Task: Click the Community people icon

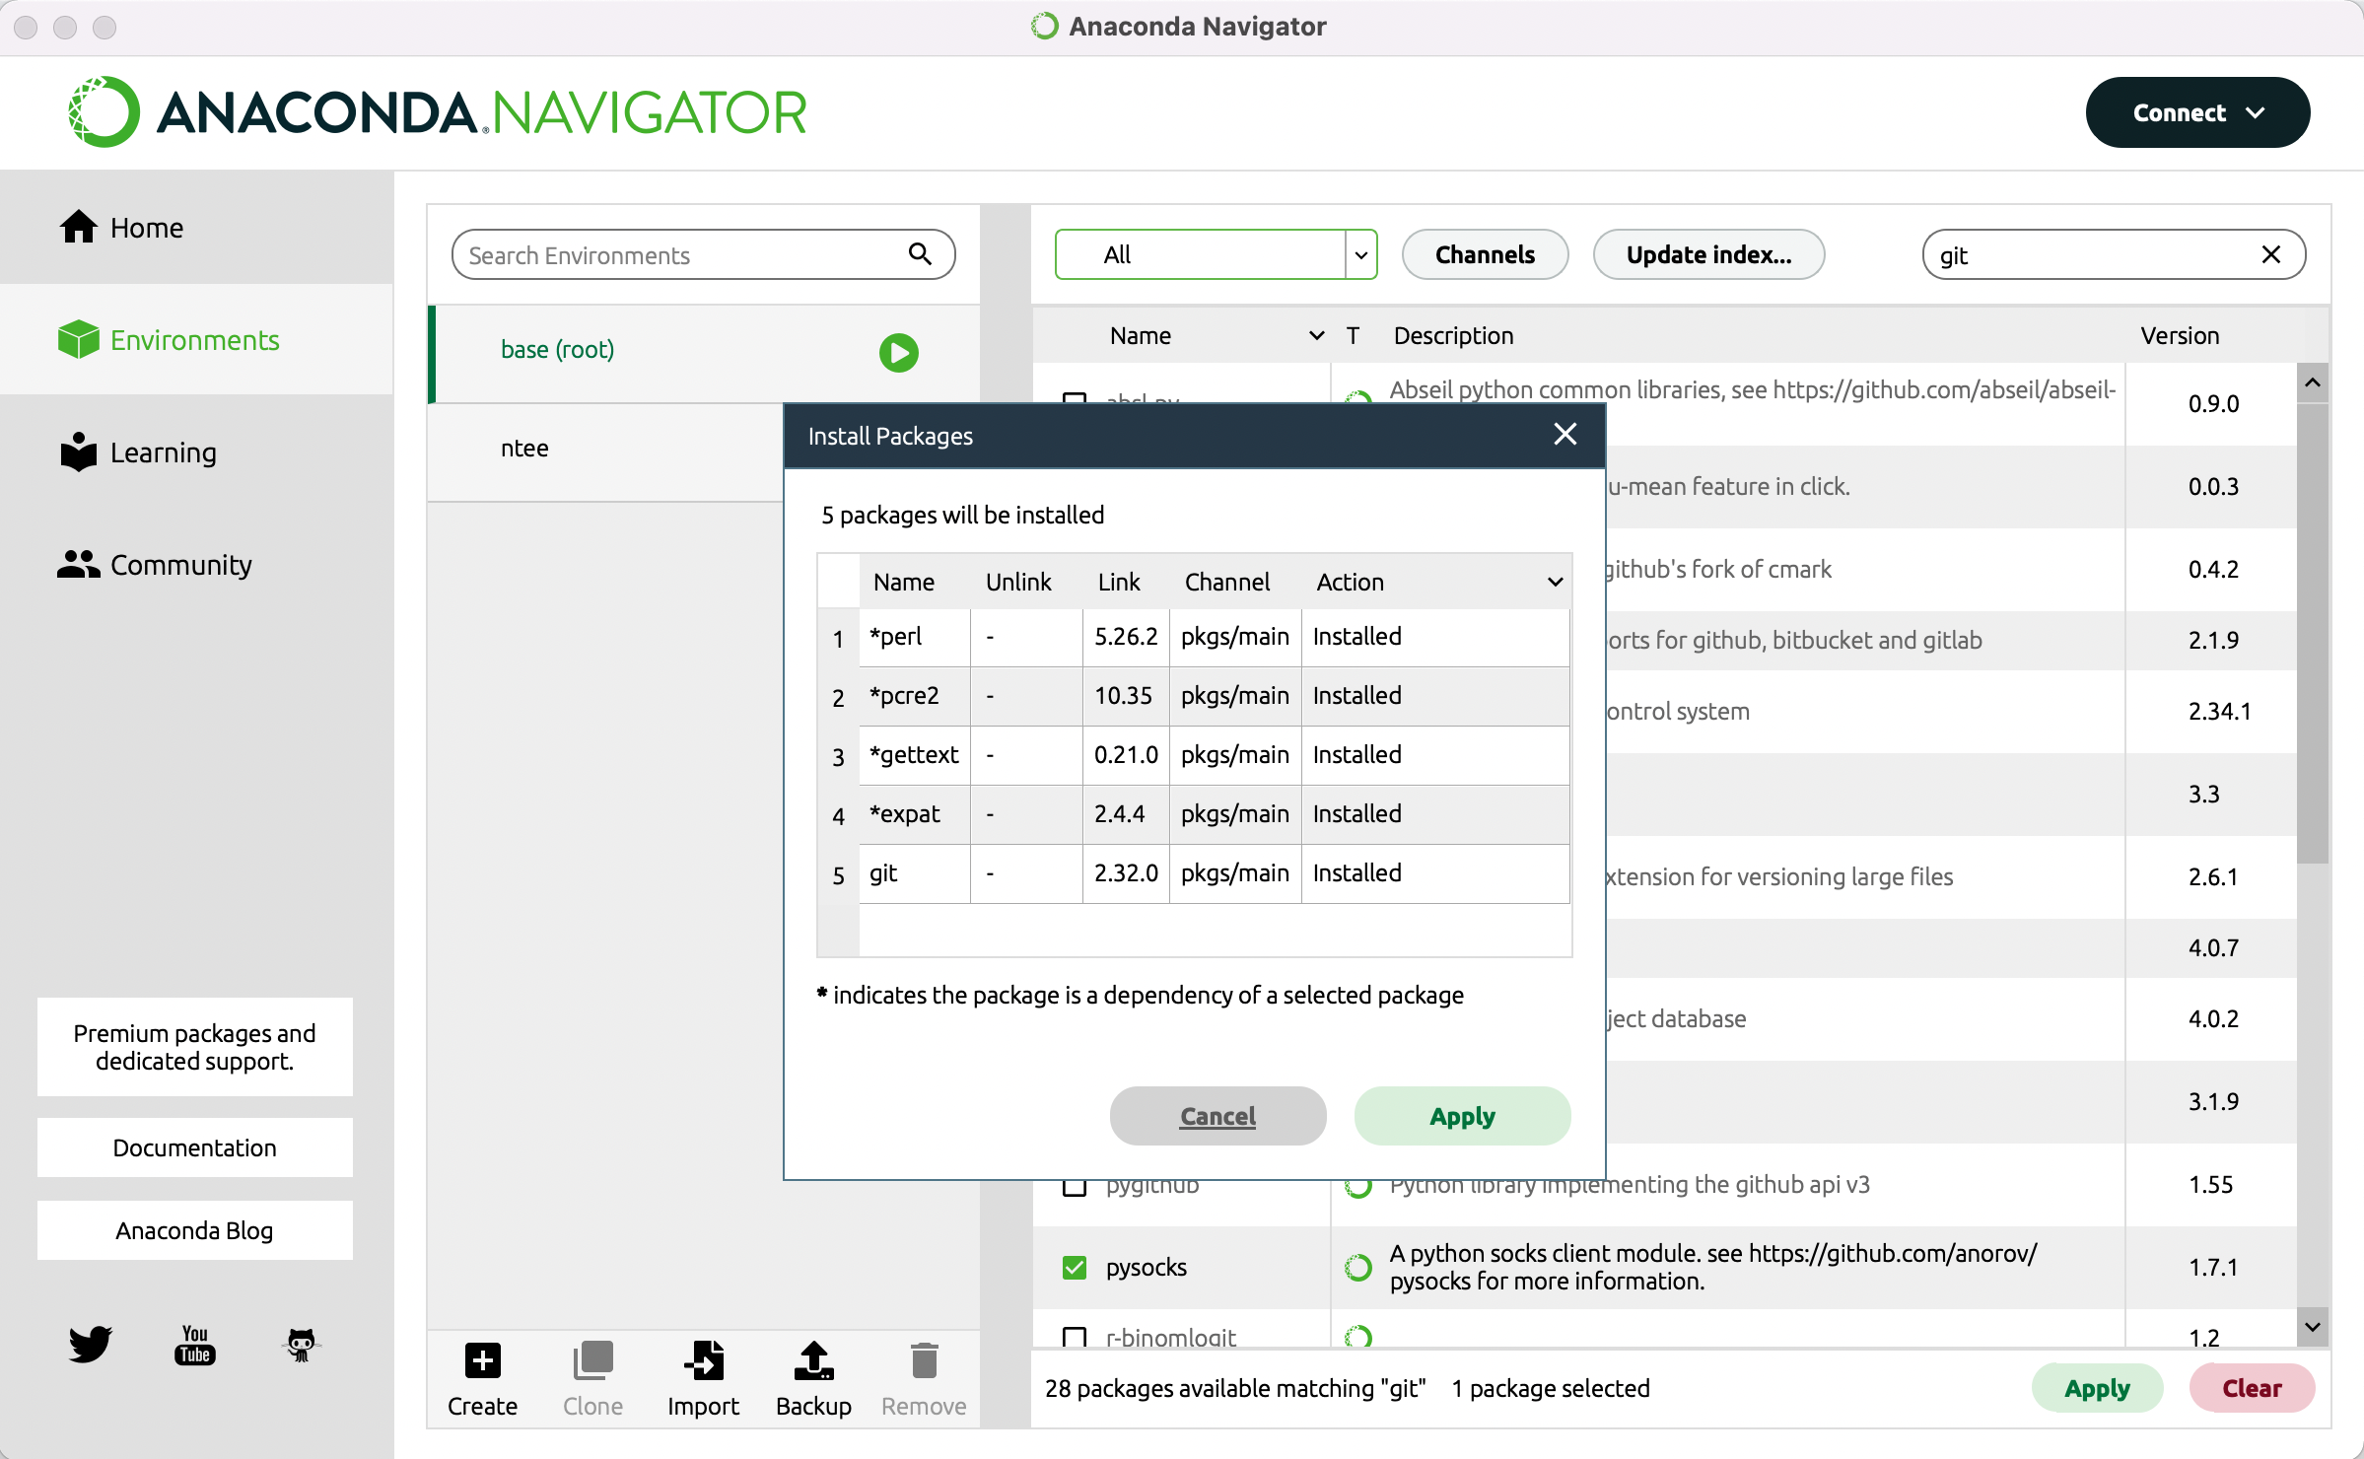Action: click(x=79, y=564)
